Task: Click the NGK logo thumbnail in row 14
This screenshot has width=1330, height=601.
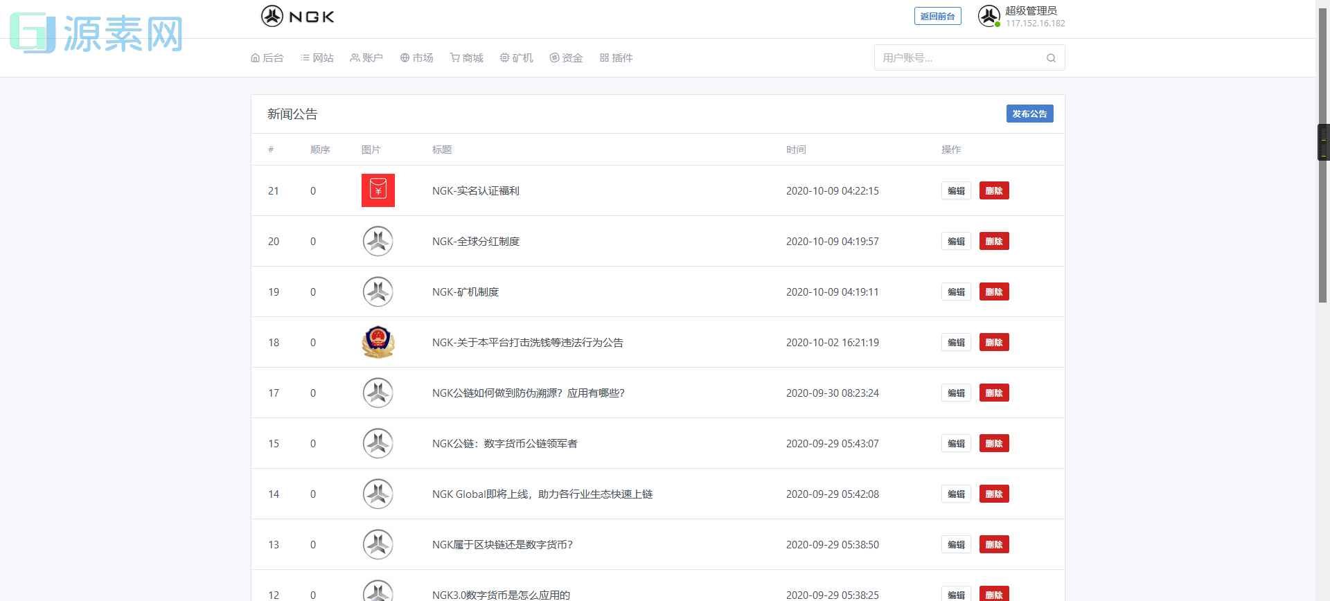Action: (378, 494)
